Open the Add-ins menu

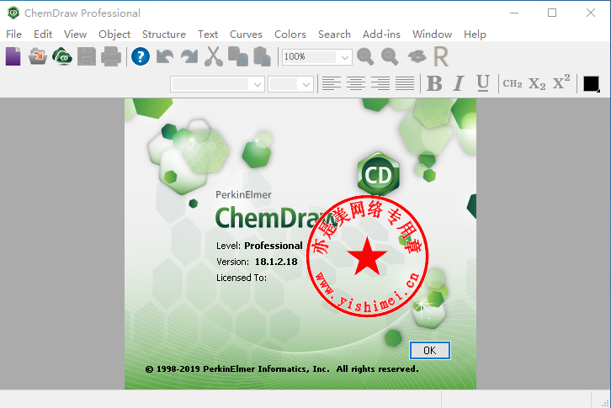pos(381,34)
